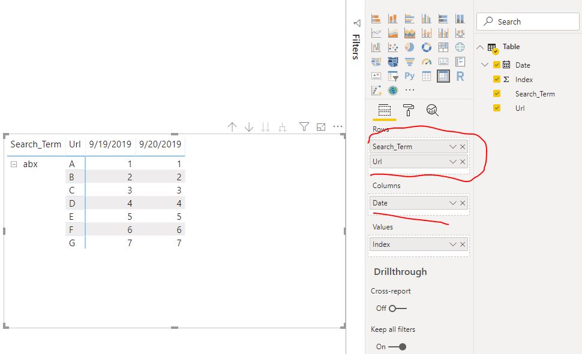The width and height of the screenshot is (582, 354).
Task: Open more options ellipsis on matrix visual
Action: pyautogui.click(x=338, y=126)
